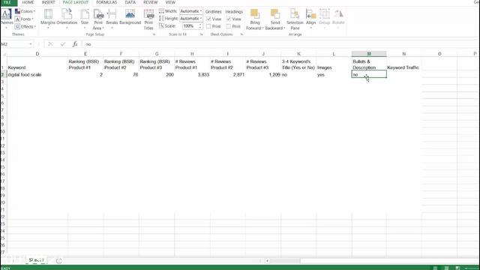Select row 2 header

pyautogui.click(x=3, y=75)
